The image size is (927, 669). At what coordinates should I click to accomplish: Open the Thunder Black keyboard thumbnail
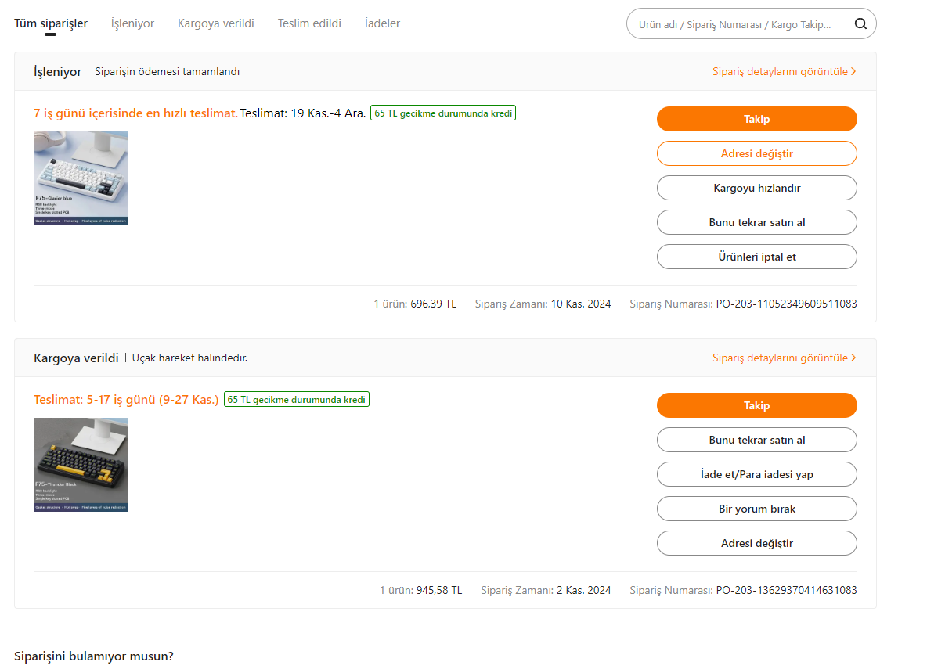[x=81, y=465]
